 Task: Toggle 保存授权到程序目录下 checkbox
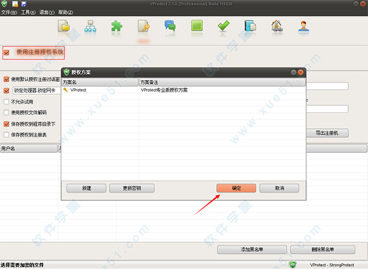[x=7, y=124]
